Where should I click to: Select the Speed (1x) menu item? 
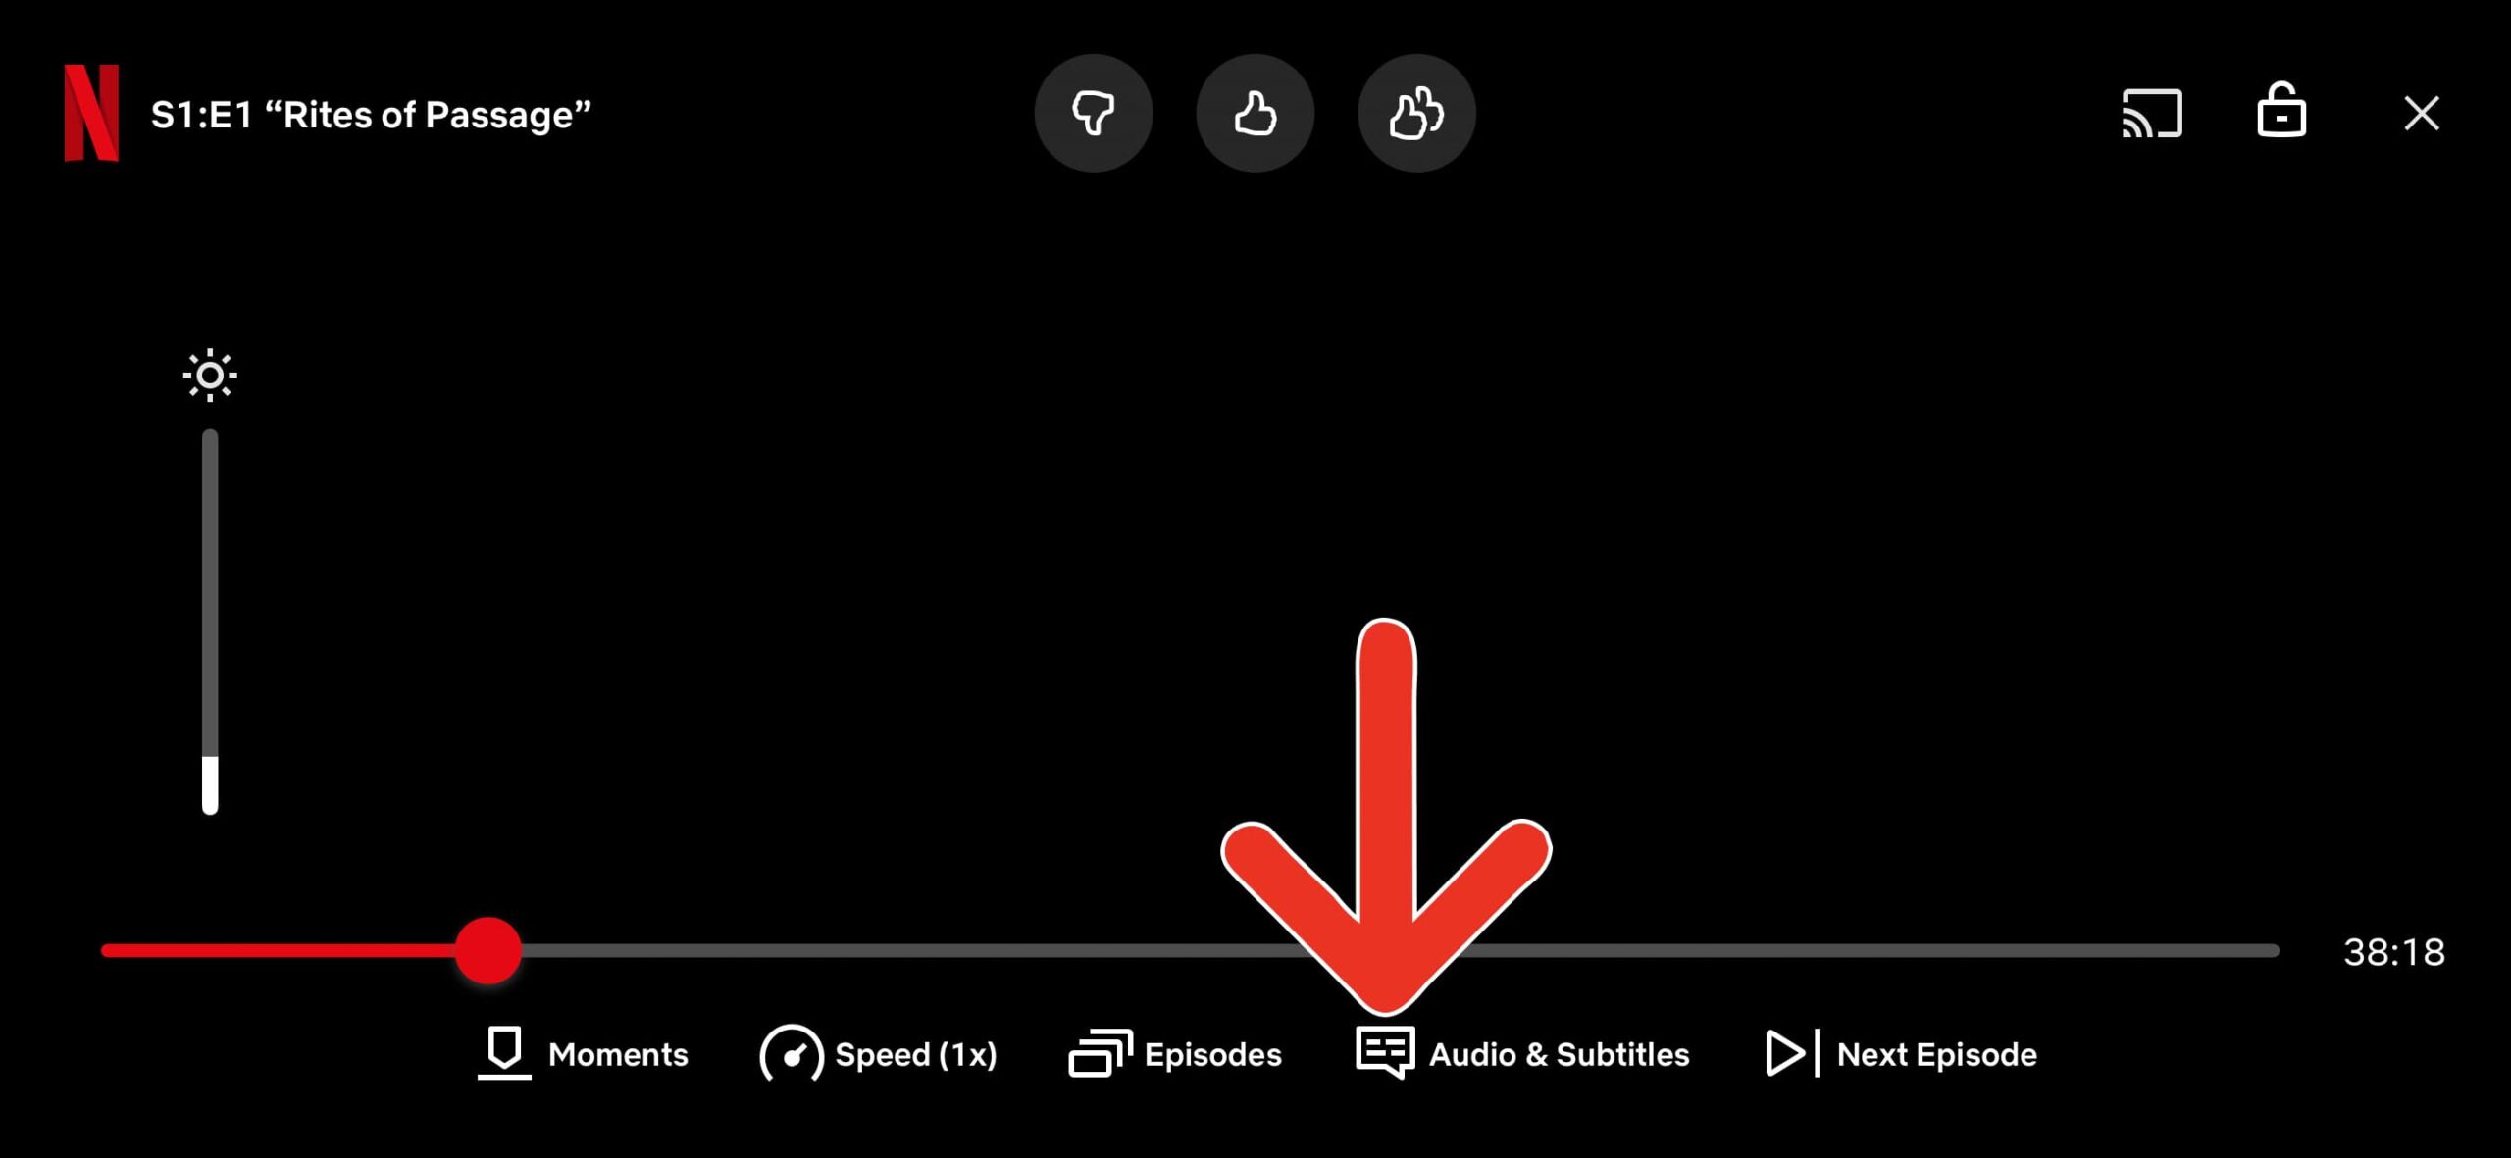[x=881, y=1054]
